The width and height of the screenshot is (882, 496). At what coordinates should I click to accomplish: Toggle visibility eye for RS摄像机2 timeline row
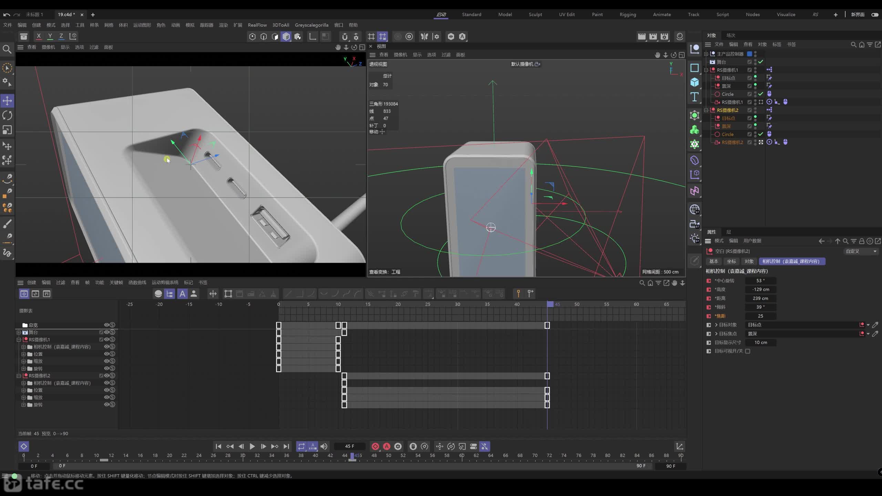pos(106,376)
